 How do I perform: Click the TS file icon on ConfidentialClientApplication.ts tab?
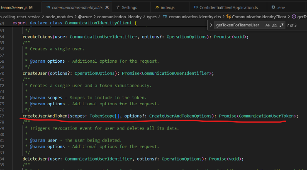[x=195, y=7]
